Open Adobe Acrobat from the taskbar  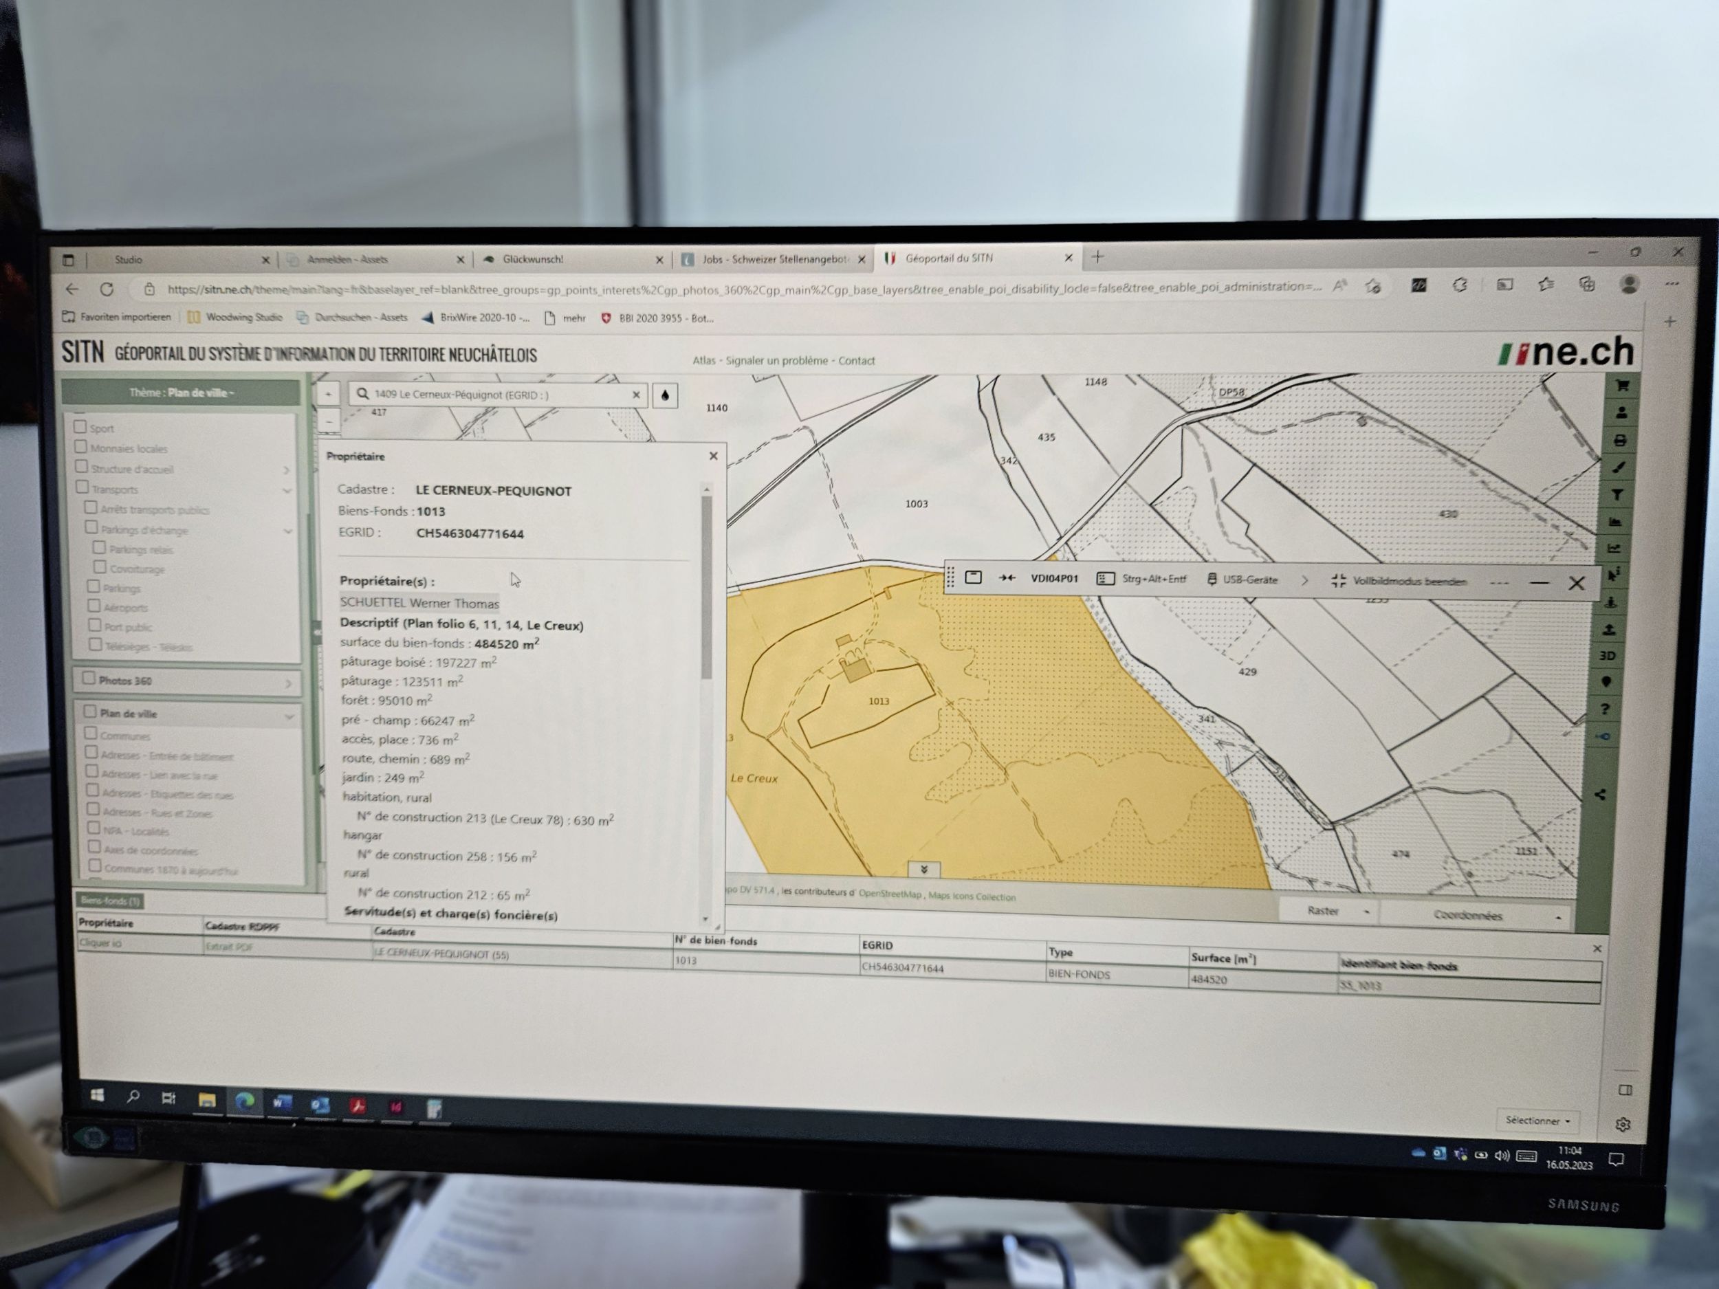358,1105
